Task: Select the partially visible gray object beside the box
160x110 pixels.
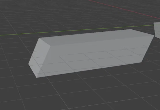Action: (x=157, y=30)
